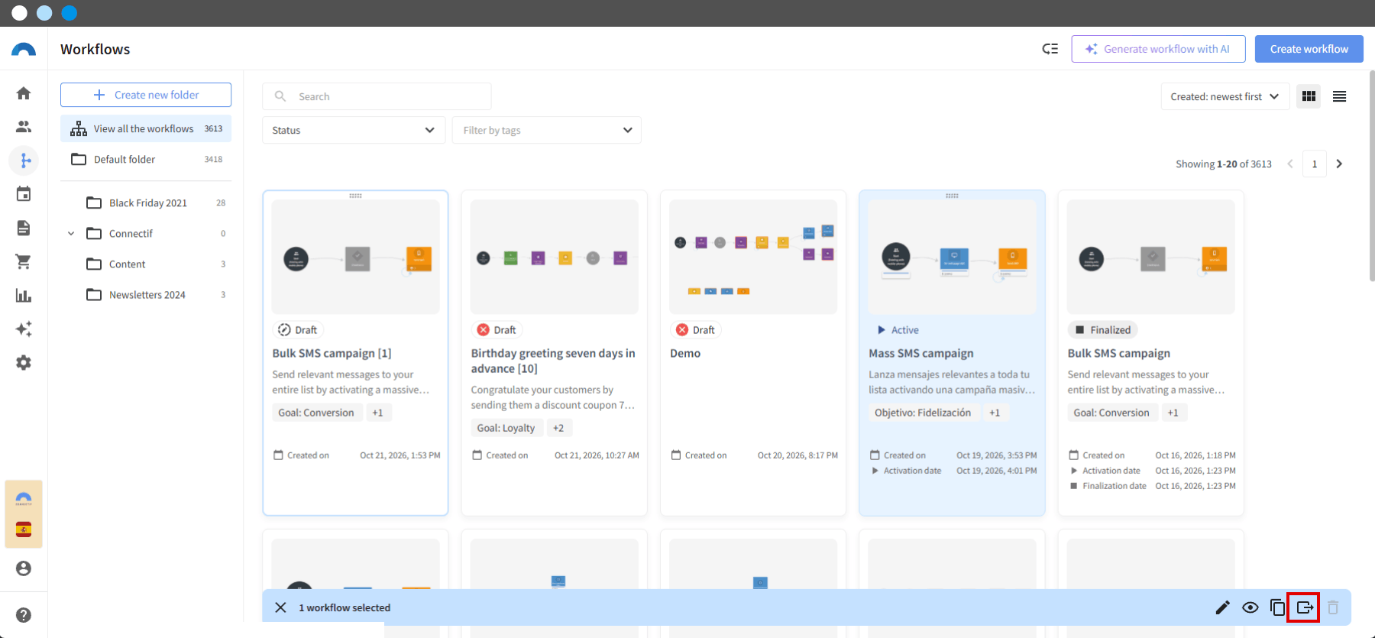Click the duplicate copy icon in selection bar
Viewport: 1375px width, 638px height.
coord(1278,607)
